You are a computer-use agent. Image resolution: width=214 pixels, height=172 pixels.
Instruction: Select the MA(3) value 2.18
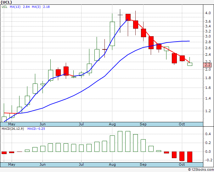(46, 7)
